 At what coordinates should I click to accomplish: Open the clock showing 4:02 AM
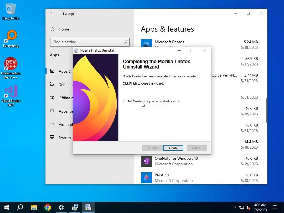point(260,207)
